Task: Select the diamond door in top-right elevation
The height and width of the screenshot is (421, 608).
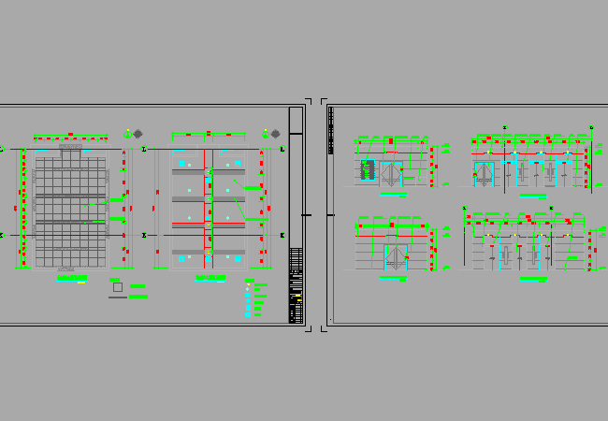Action: [x=485, y=174]
